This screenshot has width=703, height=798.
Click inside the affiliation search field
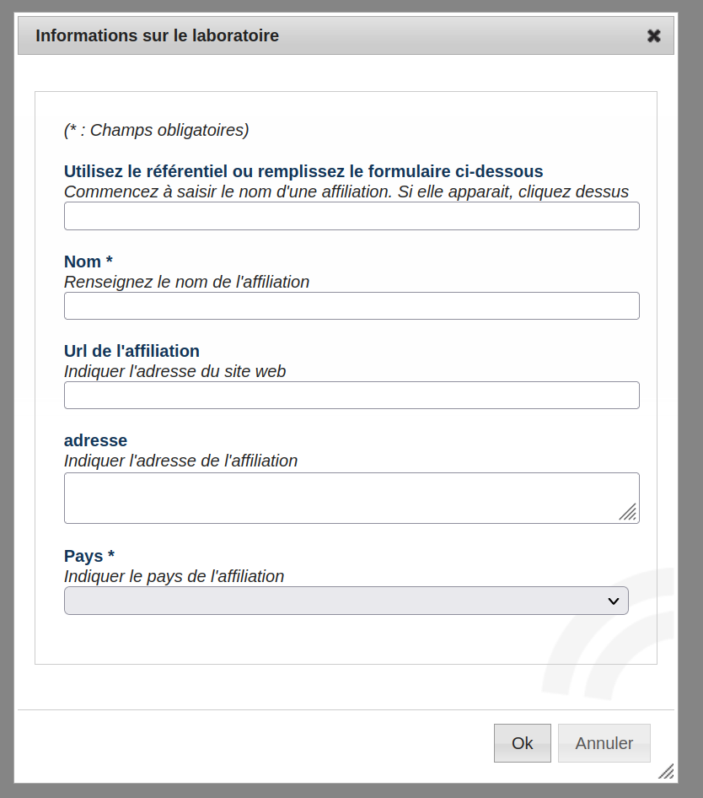click(x=351, y=216)
